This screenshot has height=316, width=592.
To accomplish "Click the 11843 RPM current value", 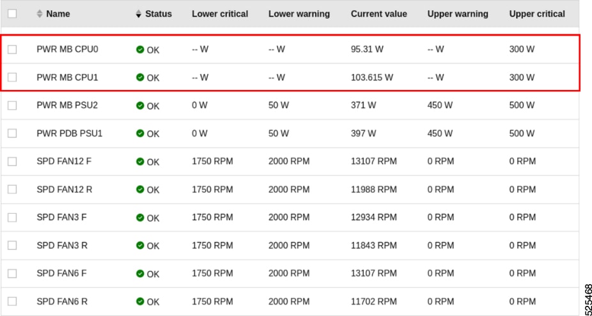I will 374,246.
